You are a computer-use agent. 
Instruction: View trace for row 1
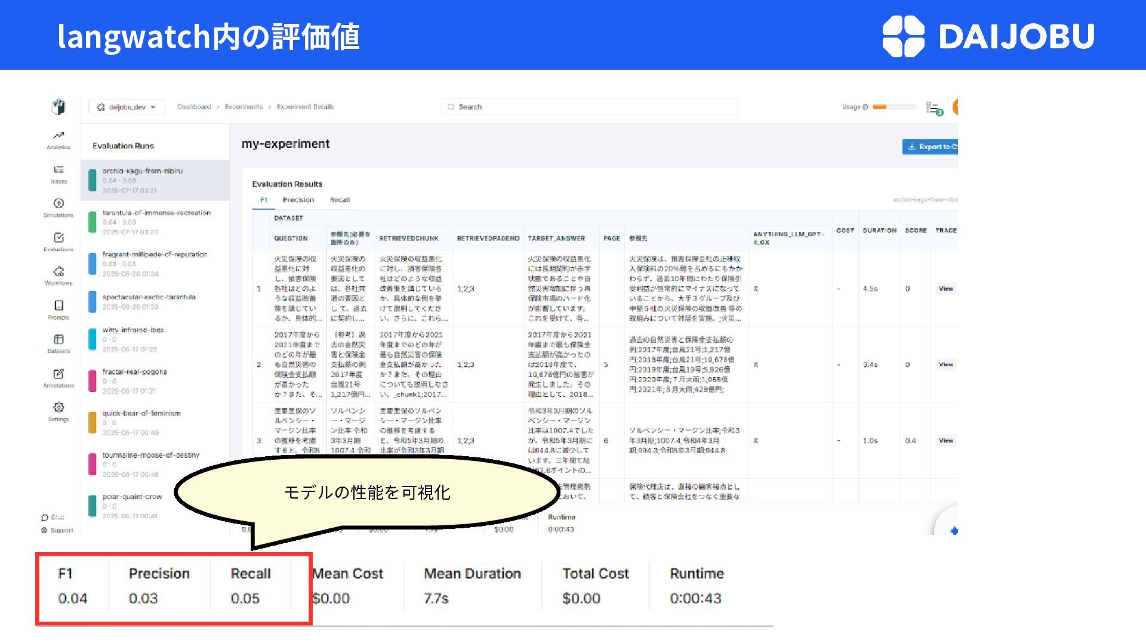(946, 289)
